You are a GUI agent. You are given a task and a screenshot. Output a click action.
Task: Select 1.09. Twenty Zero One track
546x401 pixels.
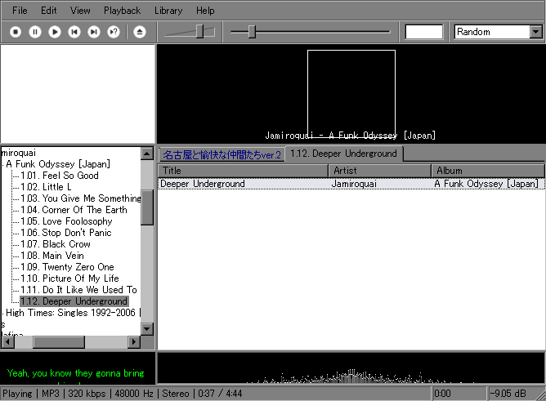click(x=67, y=267)
